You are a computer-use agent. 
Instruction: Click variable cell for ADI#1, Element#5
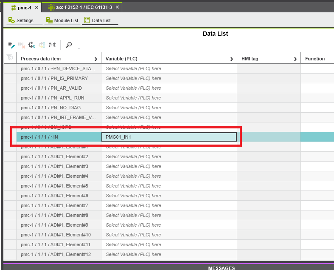point(168,186)
